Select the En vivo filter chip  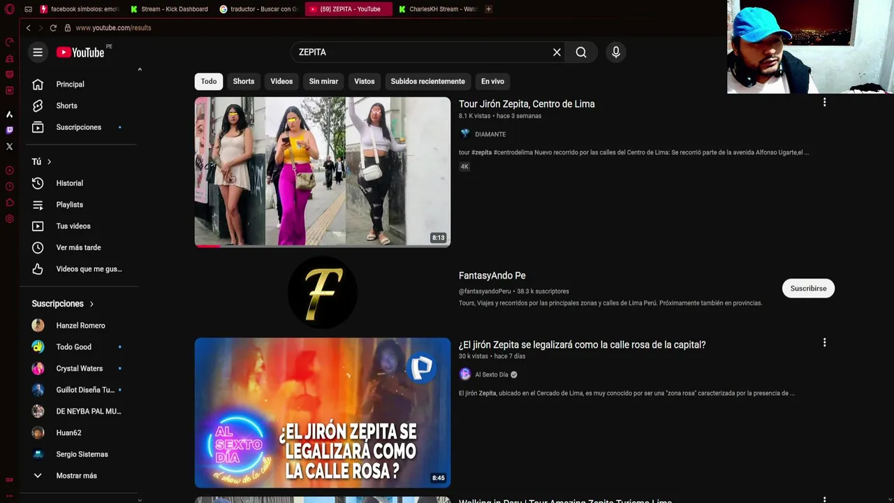point(492,81)
